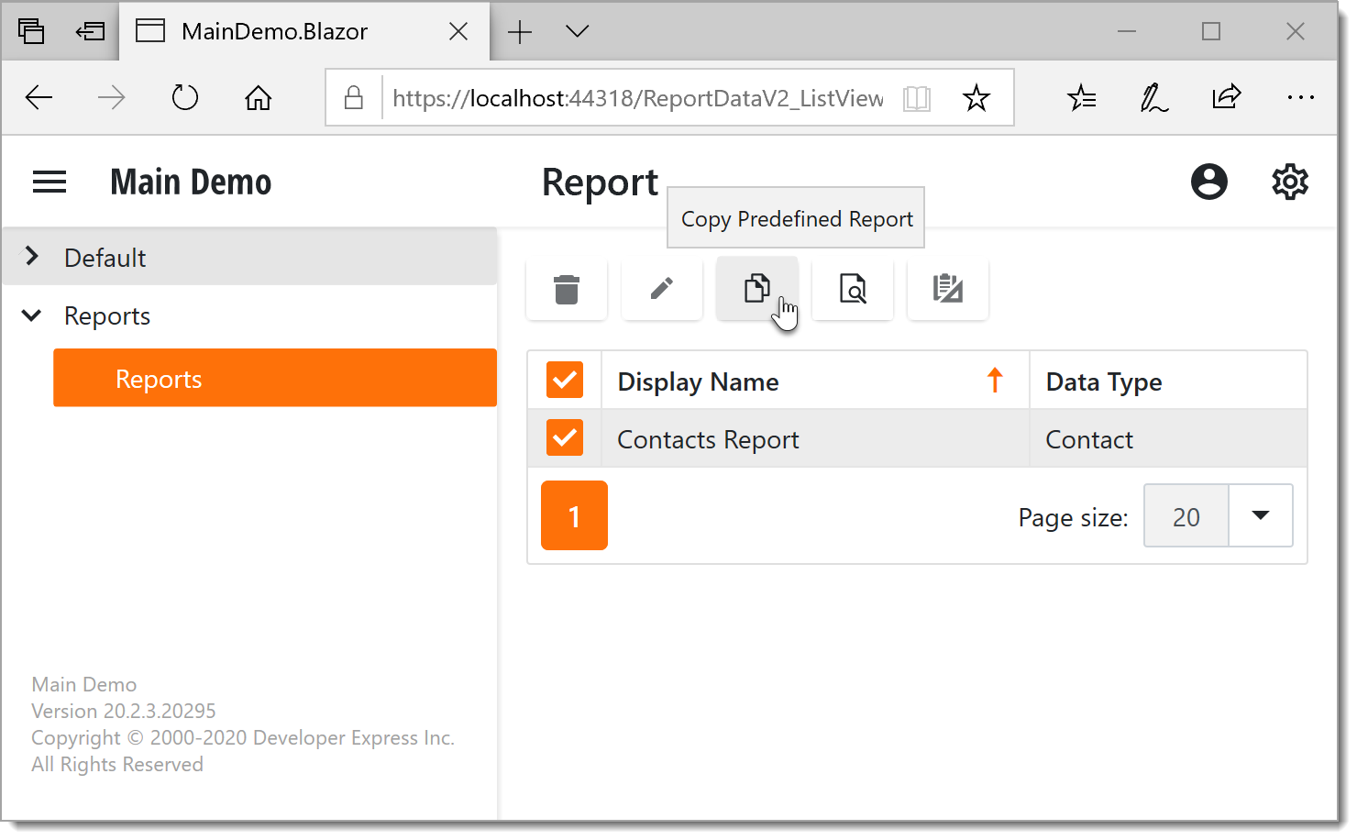Open the user account profile icon

click(1208, 182)
